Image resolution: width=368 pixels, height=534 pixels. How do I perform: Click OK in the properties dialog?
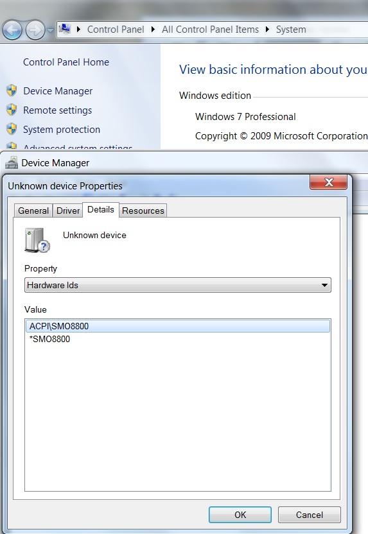[x=240, y=515]
